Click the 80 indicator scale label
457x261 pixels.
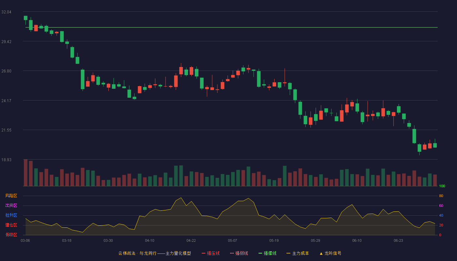(441, 196)
